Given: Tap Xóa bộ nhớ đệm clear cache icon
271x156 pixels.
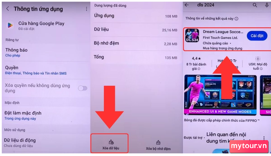Looking at the screenshot, I should click(158, 143).
